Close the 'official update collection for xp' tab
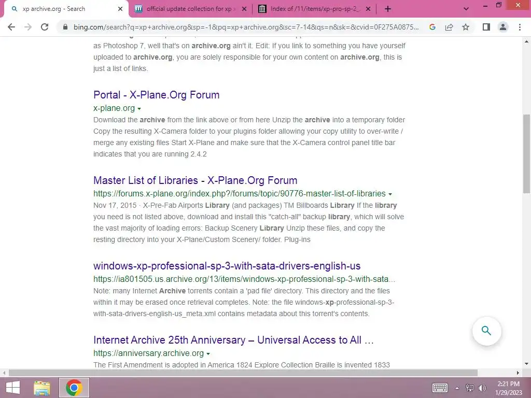The width and height of the screenshot is (531, 398). (x=244, y=9)
